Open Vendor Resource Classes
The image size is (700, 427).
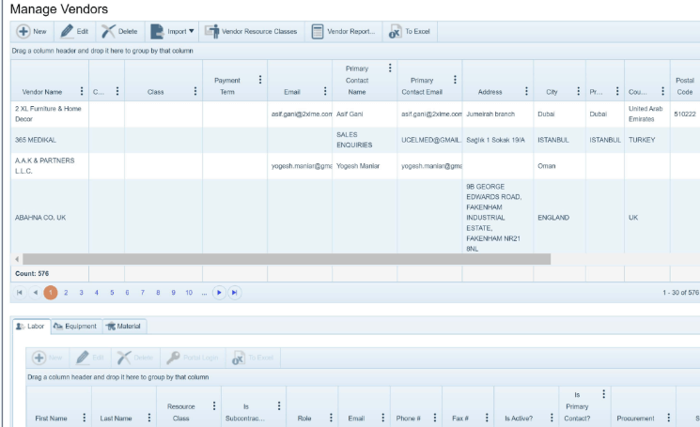coord(251,31)
